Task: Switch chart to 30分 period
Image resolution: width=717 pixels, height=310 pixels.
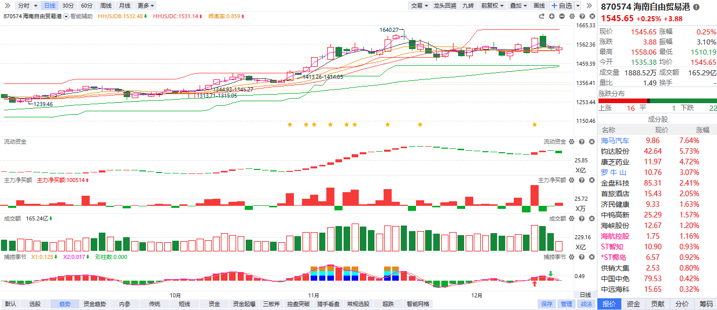Action: [68, 6]
